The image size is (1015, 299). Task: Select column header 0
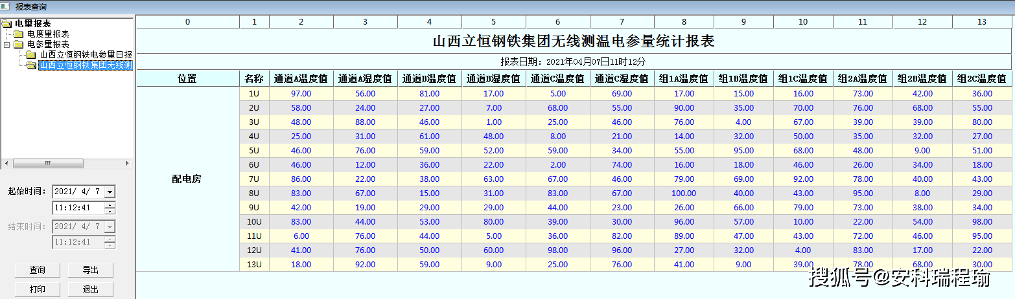click(188, 22)
